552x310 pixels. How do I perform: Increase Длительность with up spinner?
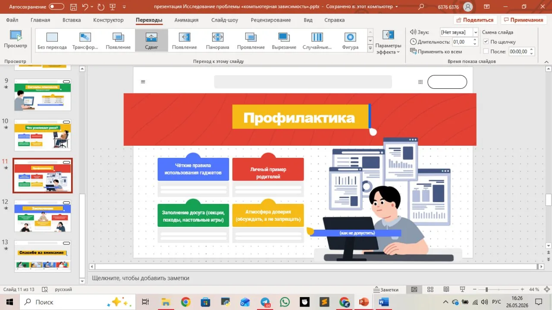click(x=475, y=40)
